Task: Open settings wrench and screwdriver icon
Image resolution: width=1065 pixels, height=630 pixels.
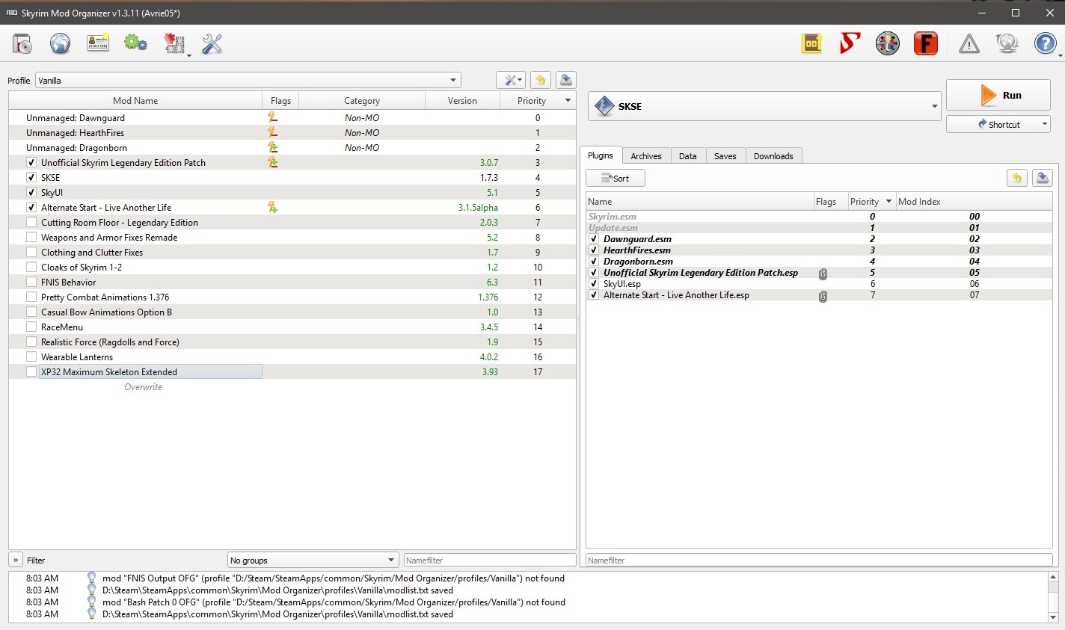Action: (212, 44)
